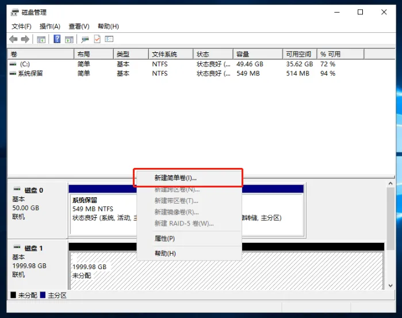Sort by the % 可用 column header
Viewport: 402px width, 318px height.
tap(340, 54)
